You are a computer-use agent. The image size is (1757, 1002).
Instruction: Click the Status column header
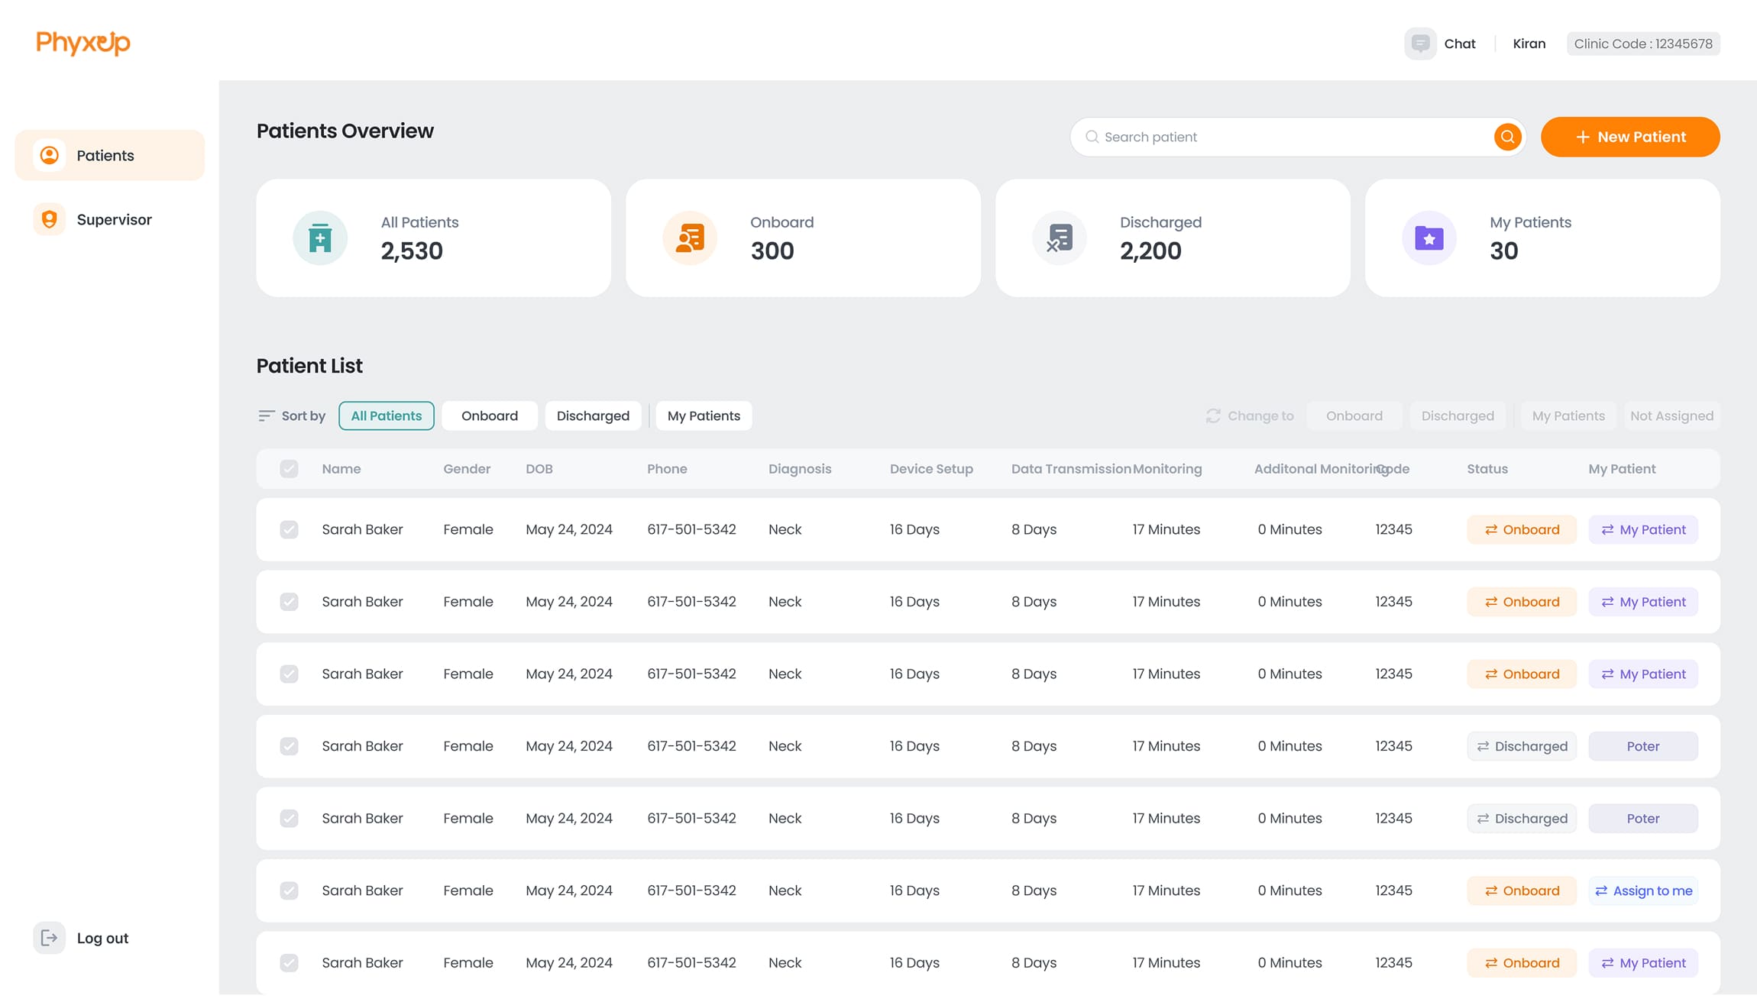pyautogui.click(x=1487, y=469)
